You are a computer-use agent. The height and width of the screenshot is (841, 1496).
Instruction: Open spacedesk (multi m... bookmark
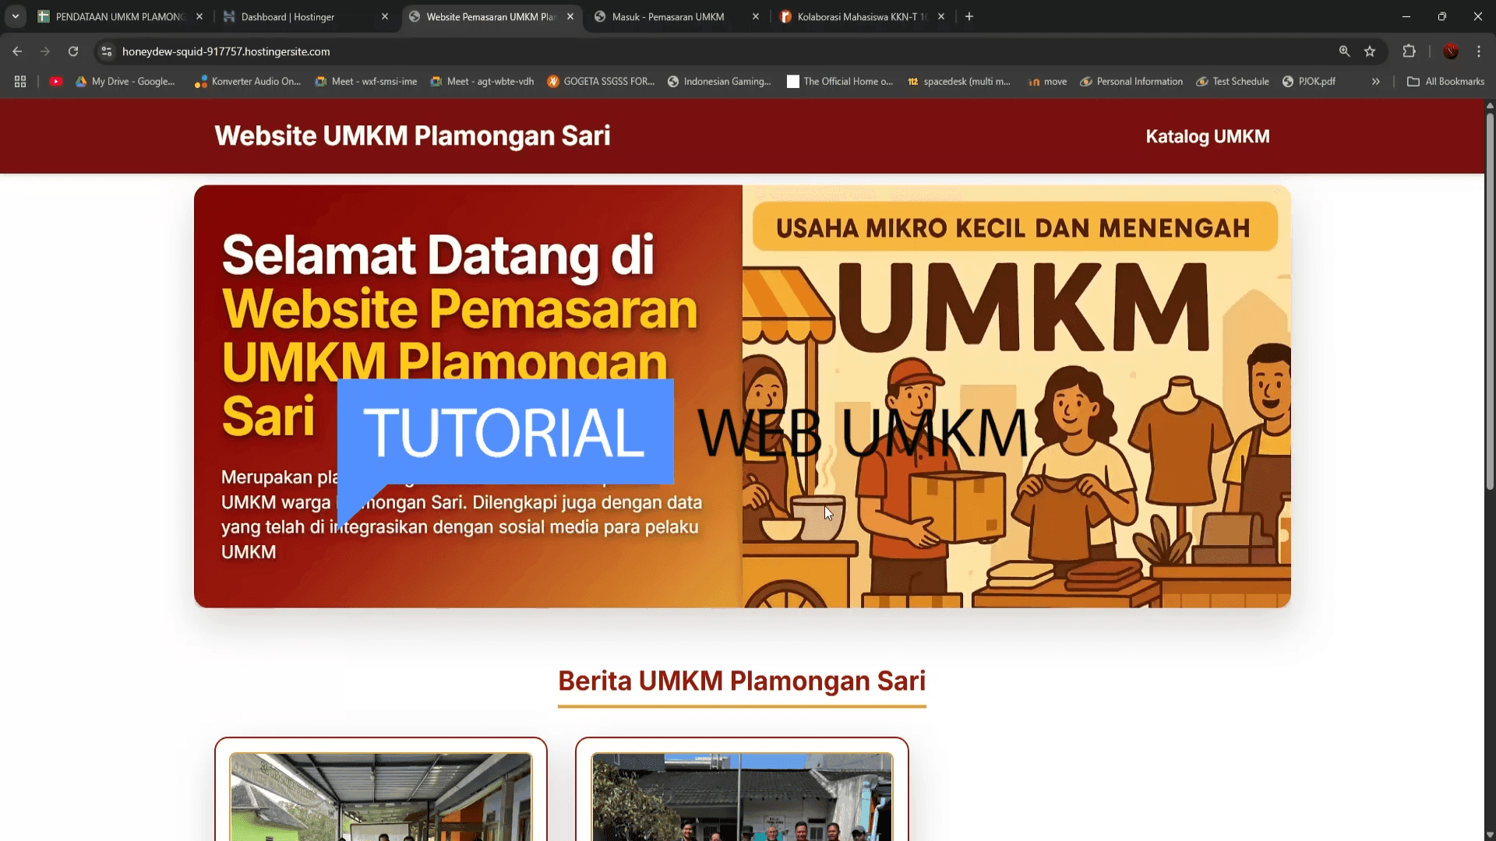958,81
